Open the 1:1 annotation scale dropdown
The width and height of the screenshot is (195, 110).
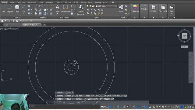(x=158, y=107)
